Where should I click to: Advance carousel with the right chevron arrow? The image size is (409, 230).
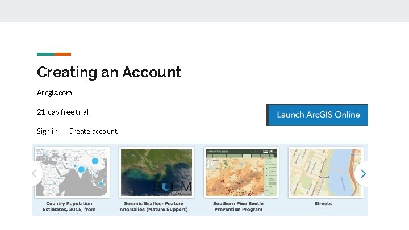tap(363, 174)
